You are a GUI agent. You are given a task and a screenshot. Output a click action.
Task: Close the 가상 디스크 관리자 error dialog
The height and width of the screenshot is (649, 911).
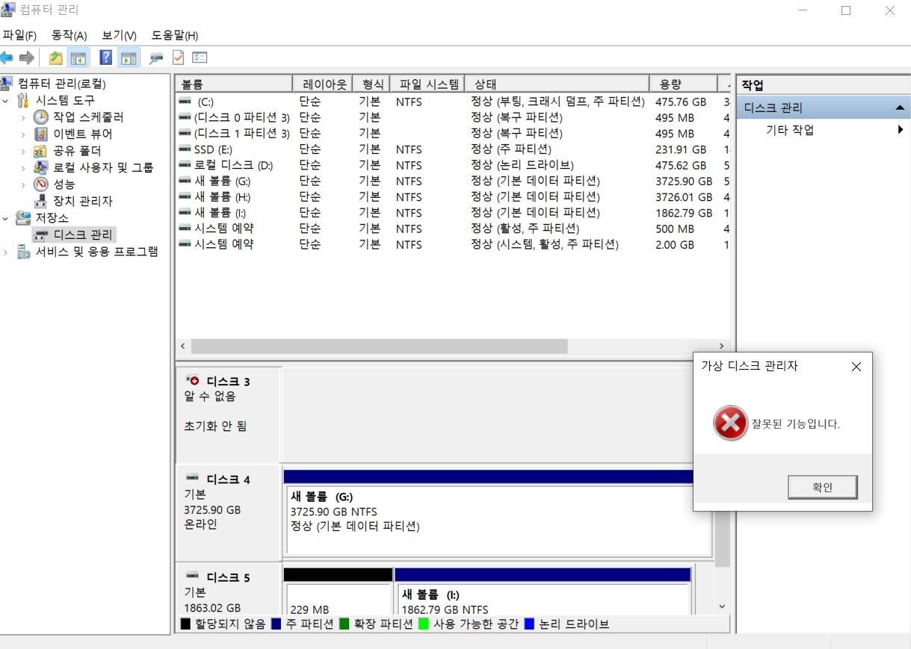(x=856, y=367)
